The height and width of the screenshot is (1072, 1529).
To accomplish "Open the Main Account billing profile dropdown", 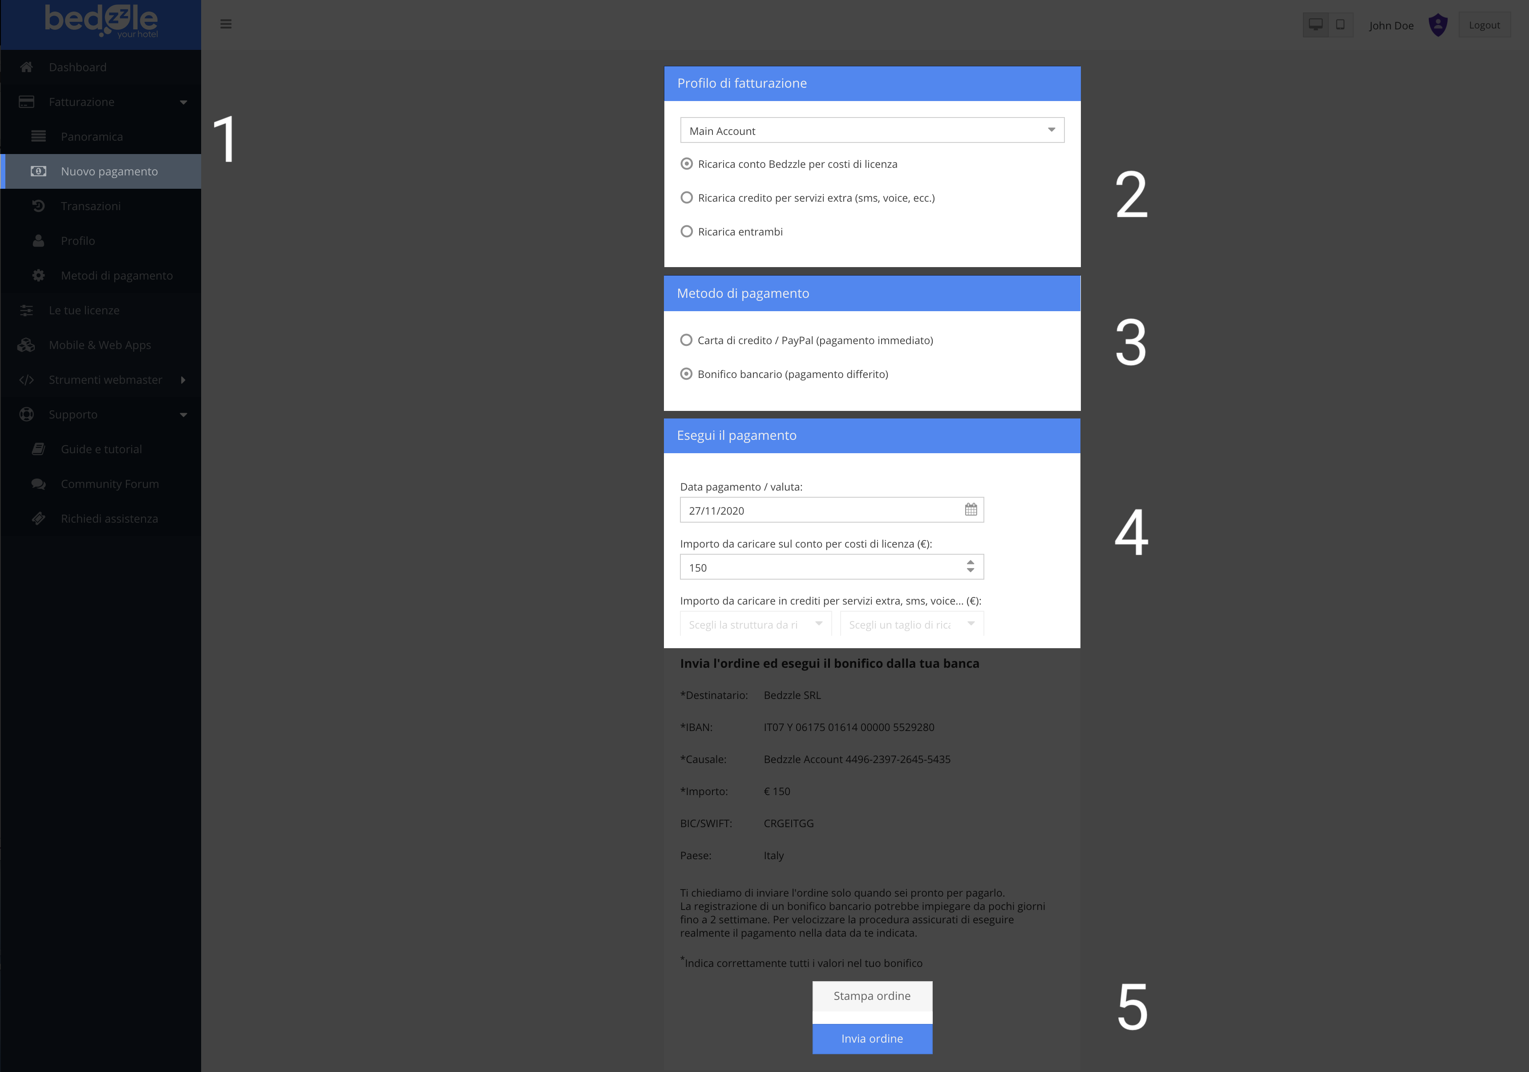I will pos(872,130).
